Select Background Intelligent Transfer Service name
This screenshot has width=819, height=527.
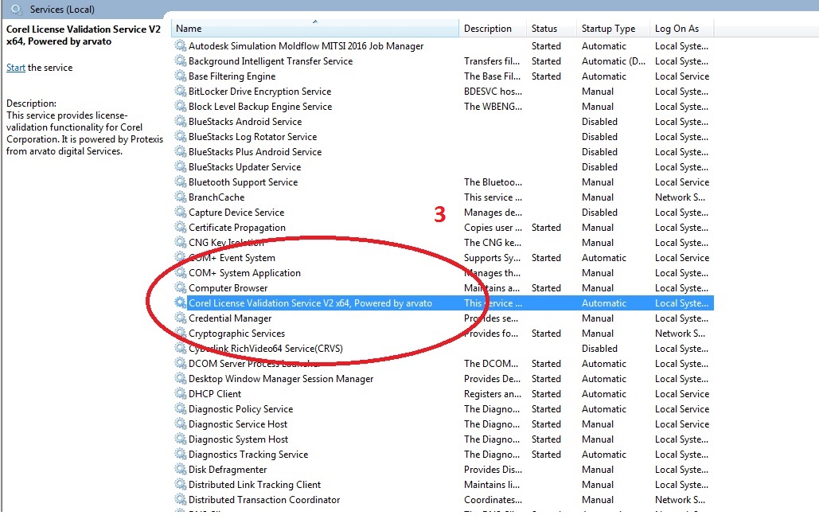click(271, 61)
